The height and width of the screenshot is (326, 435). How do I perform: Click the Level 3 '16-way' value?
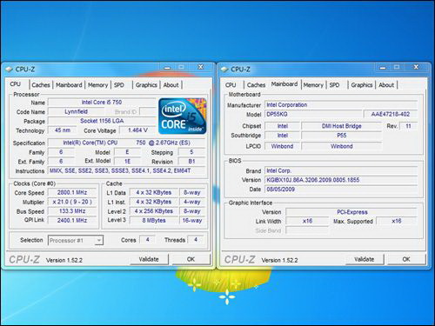pyautogui.click(x=192, y=220)
